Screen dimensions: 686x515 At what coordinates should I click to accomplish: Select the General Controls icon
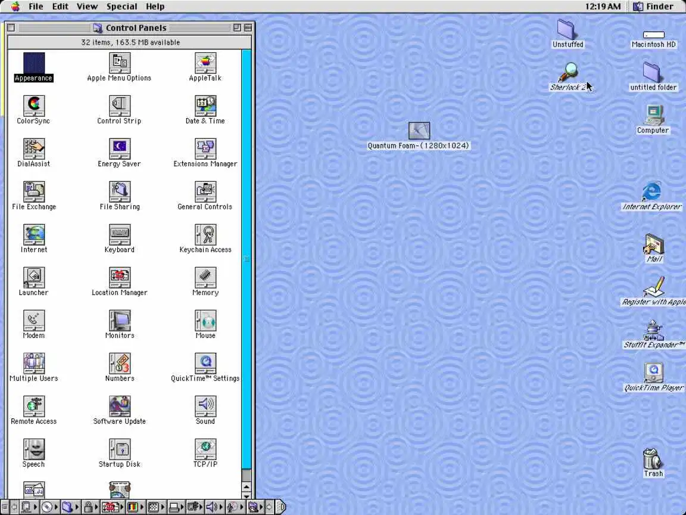click(205, 192)
